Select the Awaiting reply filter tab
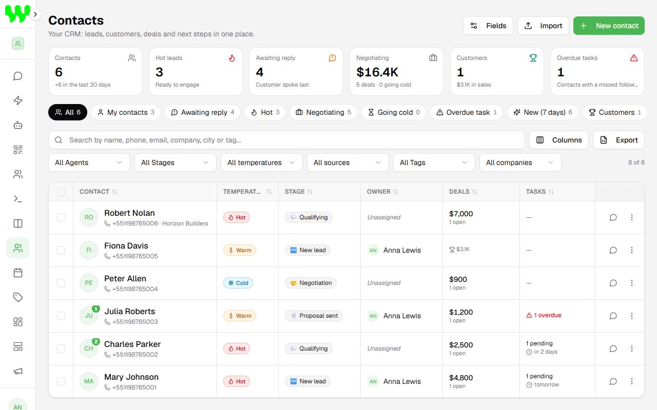 (202, 112)
